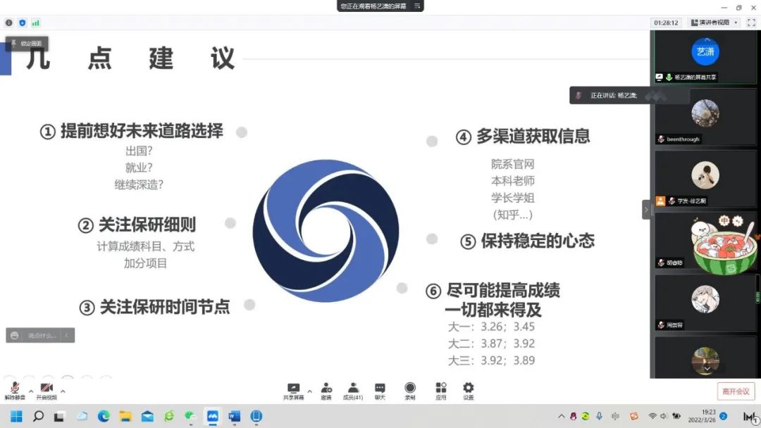This screenshot has height=428, width=761.
Task: Check network signal status bars icon
Action: [35, 23]
